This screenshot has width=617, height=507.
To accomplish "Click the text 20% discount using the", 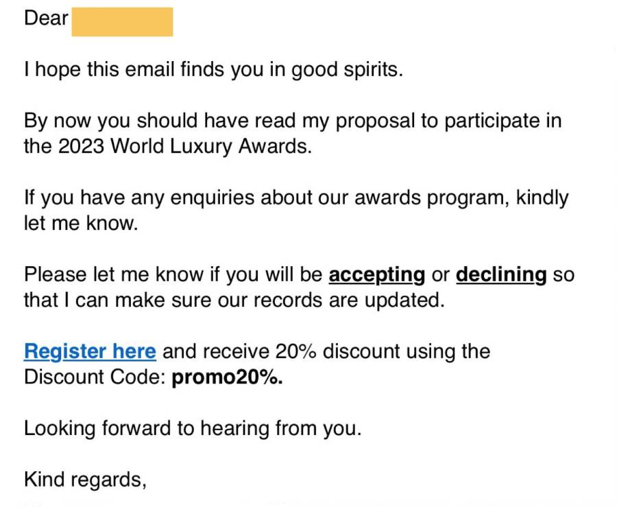I will coord(383,351).
